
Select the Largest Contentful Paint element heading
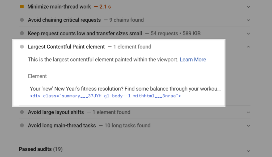tap(66, 47)
